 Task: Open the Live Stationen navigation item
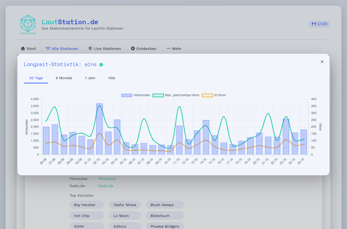point(104,49)
